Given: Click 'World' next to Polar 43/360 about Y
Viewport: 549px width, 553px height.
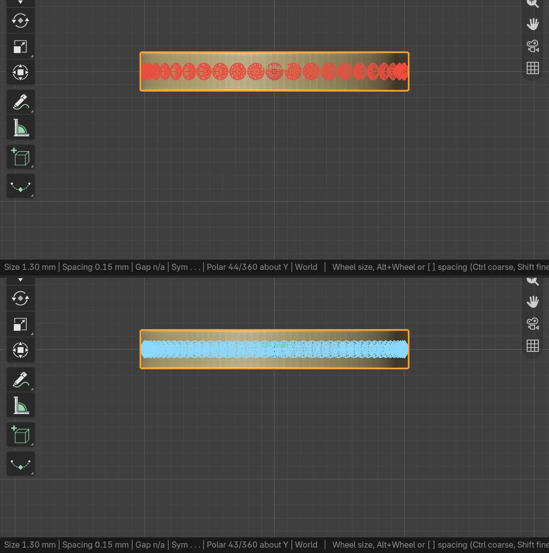Looking at the screenshot, I should [x=306, y=545].
